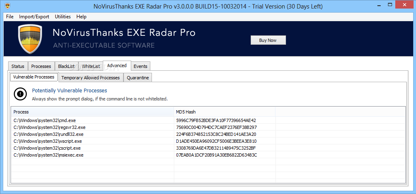Image resolution: width=416 pixels, height=194 pixels.
Task: Click hash 3308769DA6E47DB3211489475C3252BF
Action: click(216, 148)
